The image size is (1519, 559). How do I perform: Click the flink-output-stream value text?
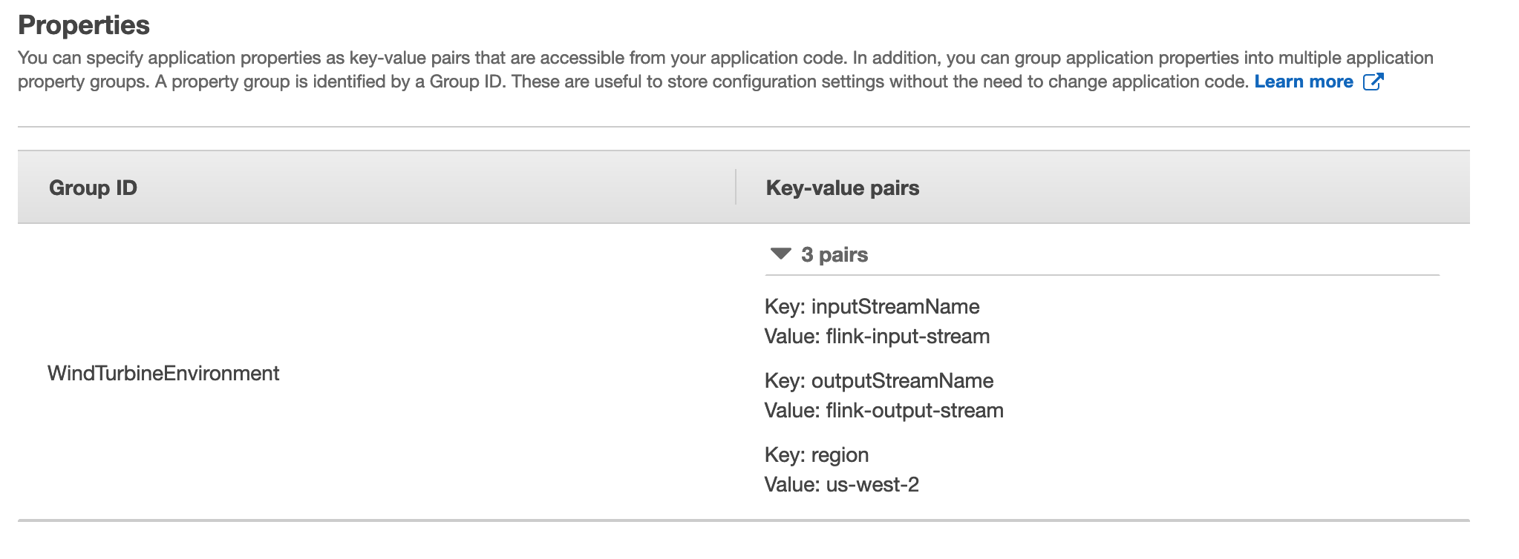tap(915, 410)
